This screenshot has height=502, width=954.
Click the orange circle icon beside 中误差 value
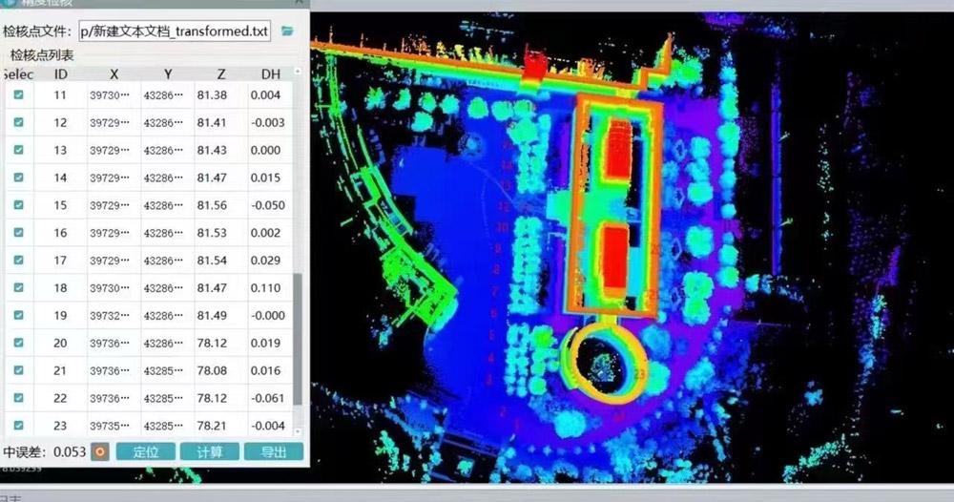(98, 451)
